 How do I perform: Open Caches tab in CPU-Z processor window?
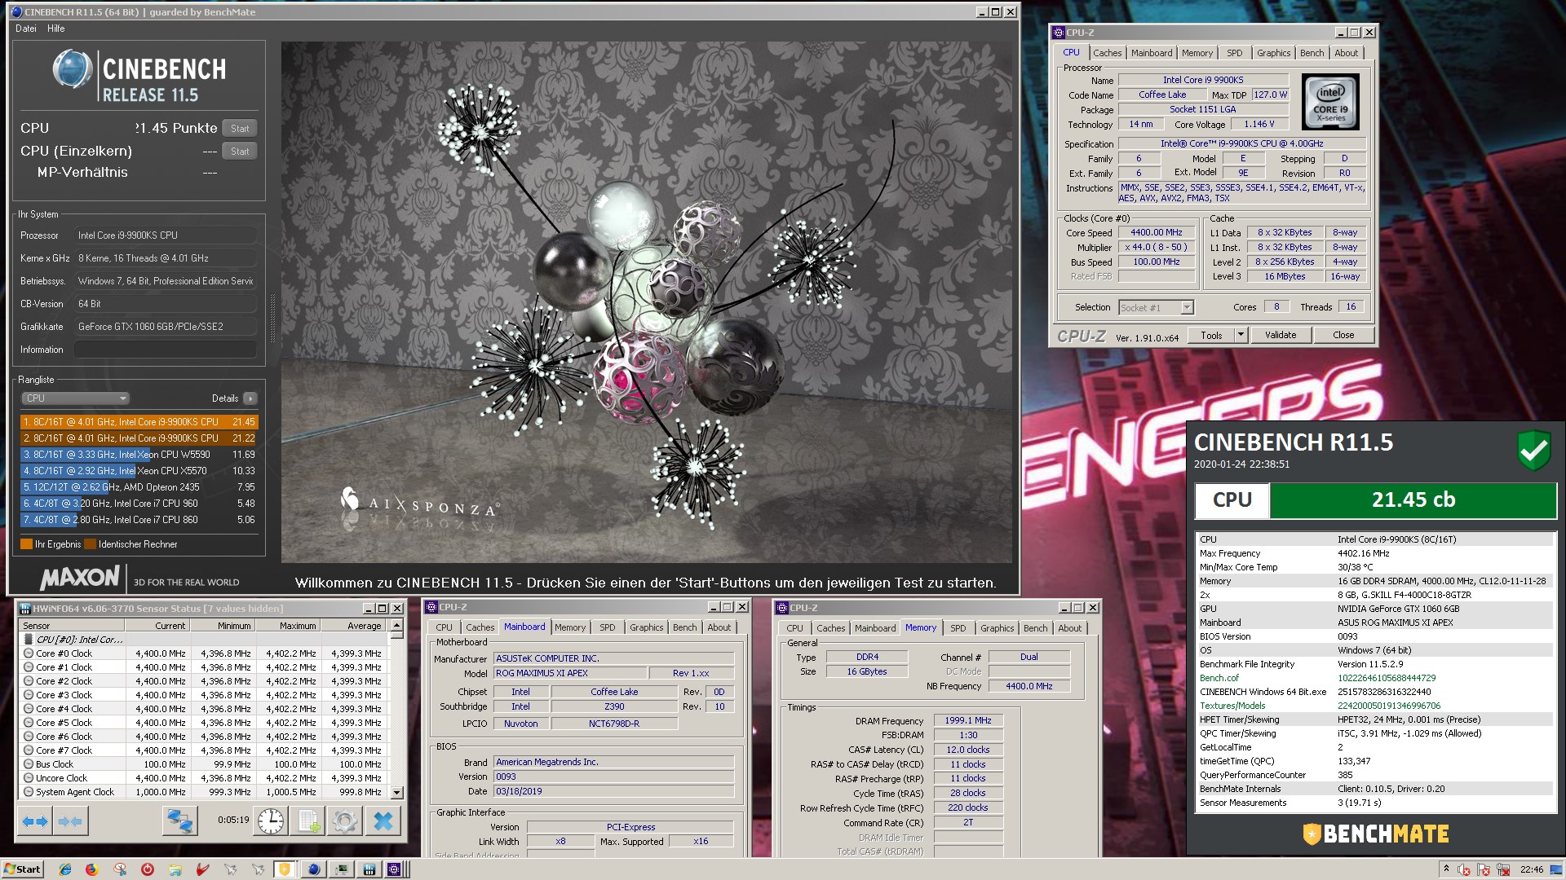[1107, 53]
